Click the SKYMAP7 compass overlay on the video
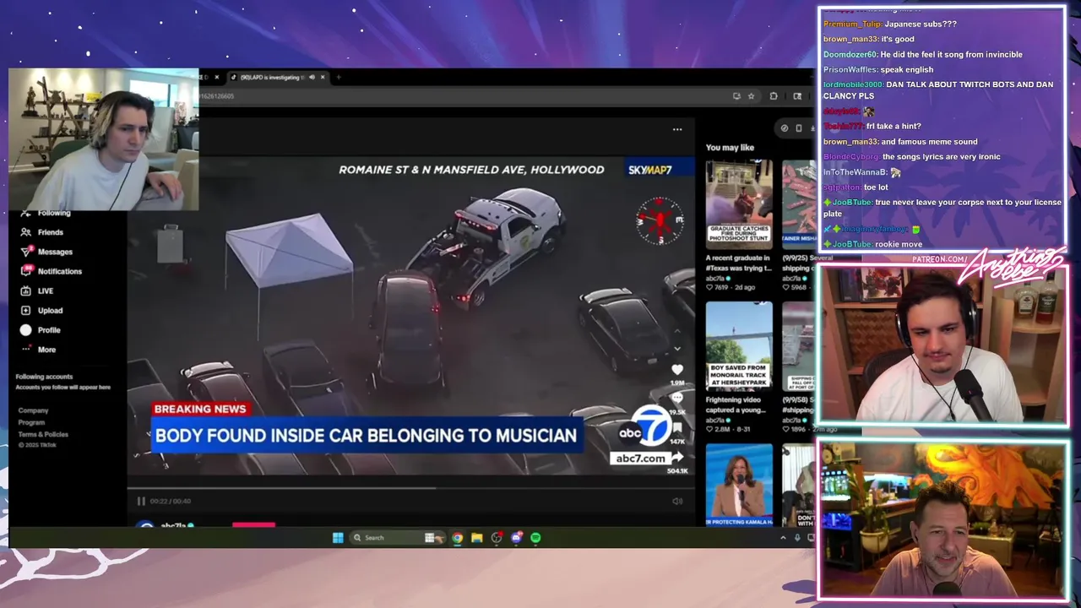The image size is (1081, 608). point(660,220)
